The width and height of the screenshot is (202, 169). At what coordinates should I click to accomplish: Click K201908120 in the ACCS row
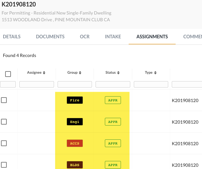(x=185, y=143)
